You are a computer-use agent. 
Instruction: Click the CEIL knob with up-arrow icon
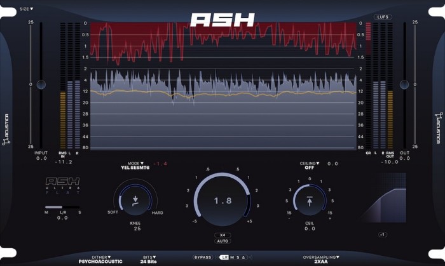click(x=310, y=201)
